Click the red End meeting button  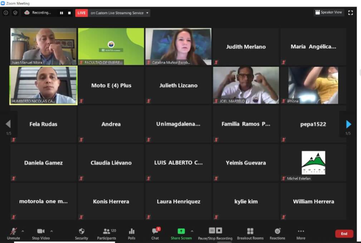(344, 234)
